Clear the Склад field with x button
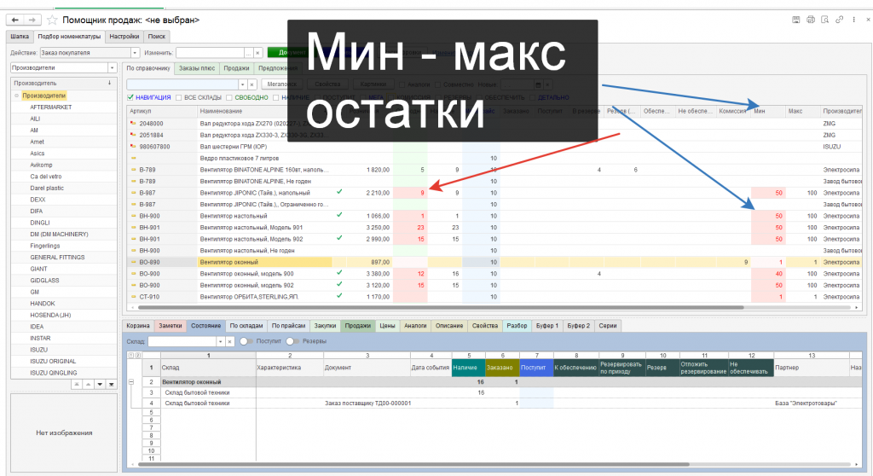 pos(229,341)
